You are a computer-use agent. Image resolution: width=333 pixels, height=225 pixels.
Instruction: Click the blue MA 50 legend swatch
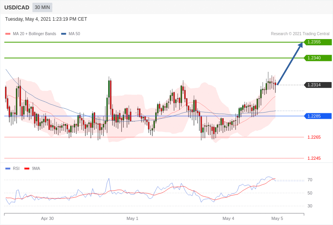coord(64,34)
